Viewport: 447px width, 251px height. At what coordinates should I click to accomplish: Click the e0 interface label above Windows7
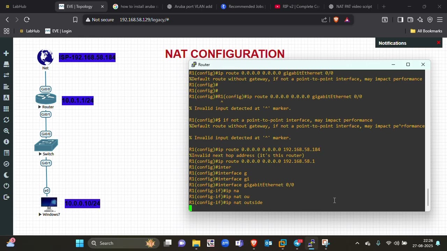46,190
